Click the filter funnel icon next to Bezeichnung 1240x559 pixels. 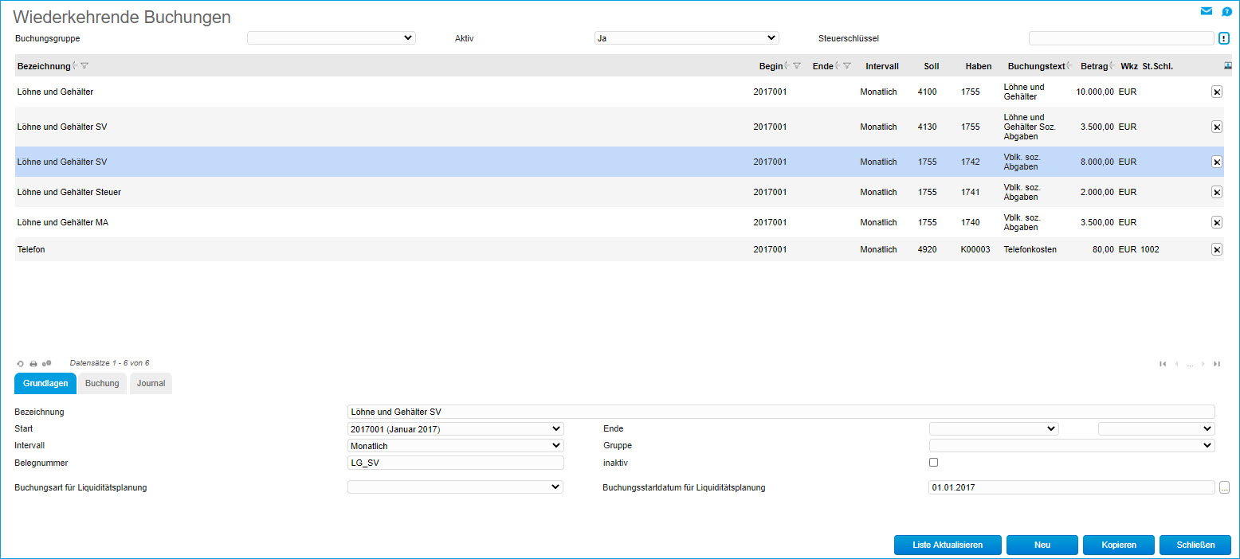click(x=84, y=66)
